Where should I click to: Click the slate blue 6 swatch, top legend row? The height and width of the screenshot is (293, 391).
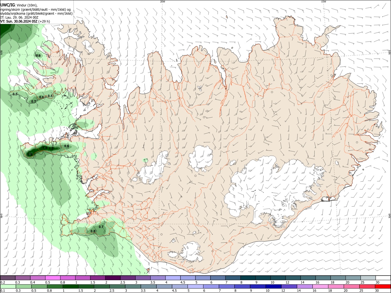coord(218,278)
